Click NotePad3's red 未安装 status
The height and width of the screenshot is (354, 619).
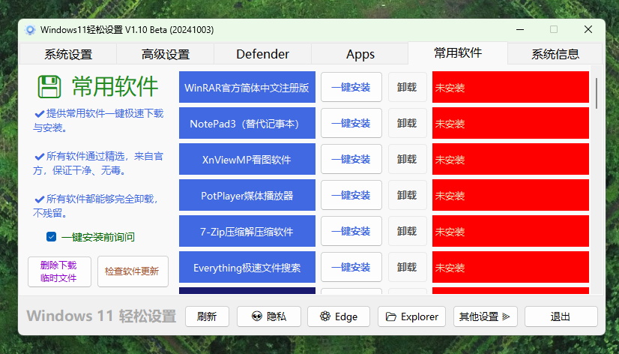pyautogui.click(x=510, y=123)
